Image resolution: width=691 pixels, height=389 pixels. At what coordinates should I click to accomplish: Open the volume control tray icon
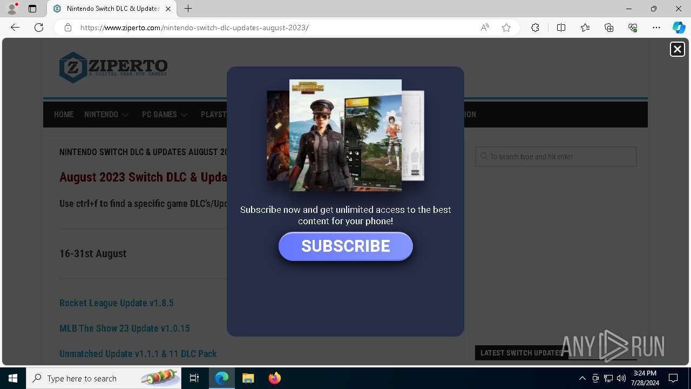tap(621, 378)
